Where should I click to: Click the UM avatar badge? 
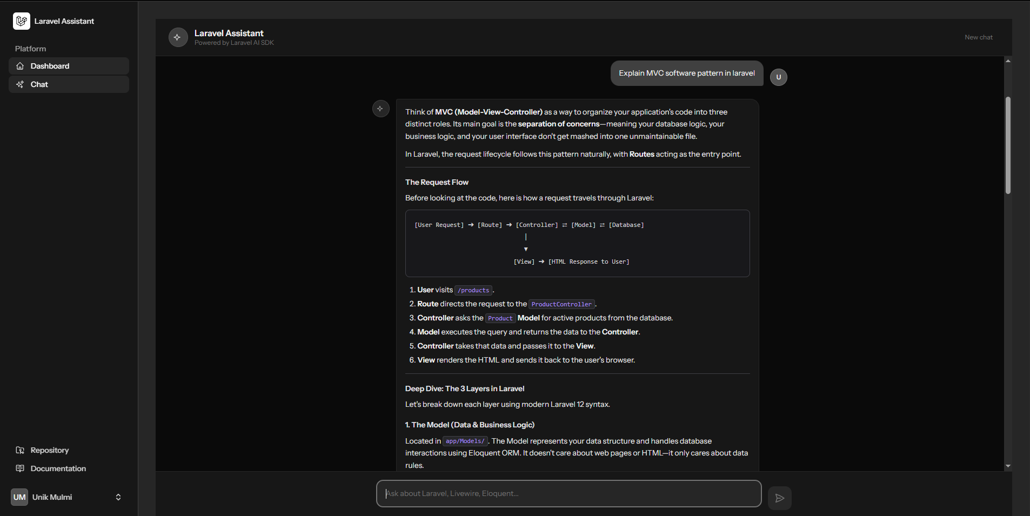point(19,497)
